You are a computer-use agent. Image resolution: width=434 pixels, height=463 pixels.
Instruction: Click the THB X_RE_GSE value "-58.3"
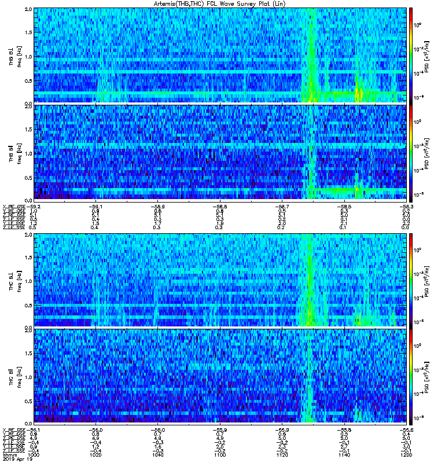[x=406, y=207]
